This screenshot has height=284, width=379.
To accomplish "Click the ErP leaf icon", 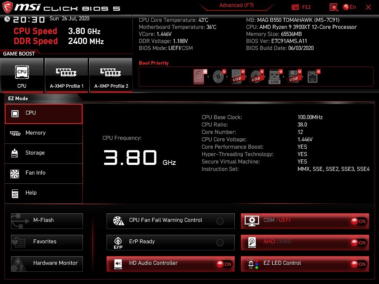I will point(118,243).
